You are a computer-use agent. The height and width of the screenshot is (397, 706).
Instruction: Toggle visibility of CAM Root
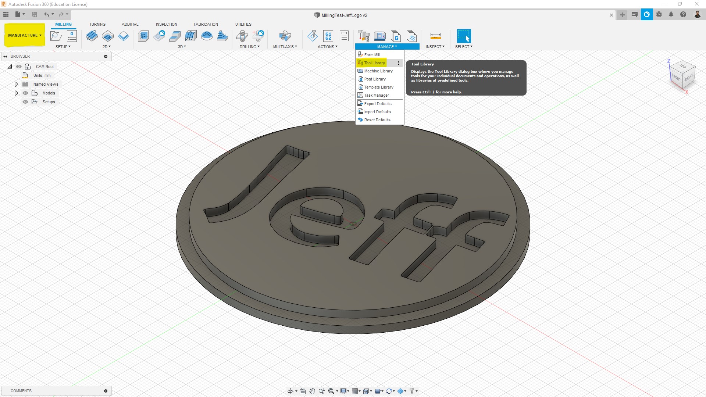[x=19, y=67]
